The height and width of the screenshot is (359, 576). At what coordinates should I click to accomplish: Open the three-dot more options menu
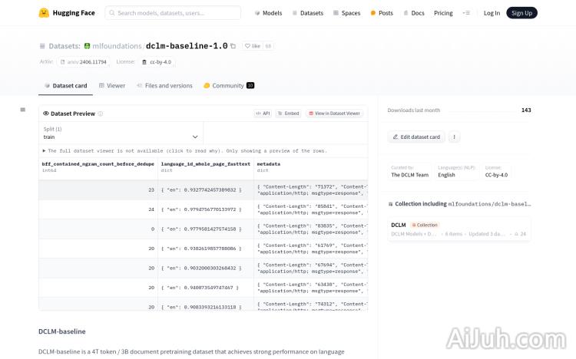[455, 137]
